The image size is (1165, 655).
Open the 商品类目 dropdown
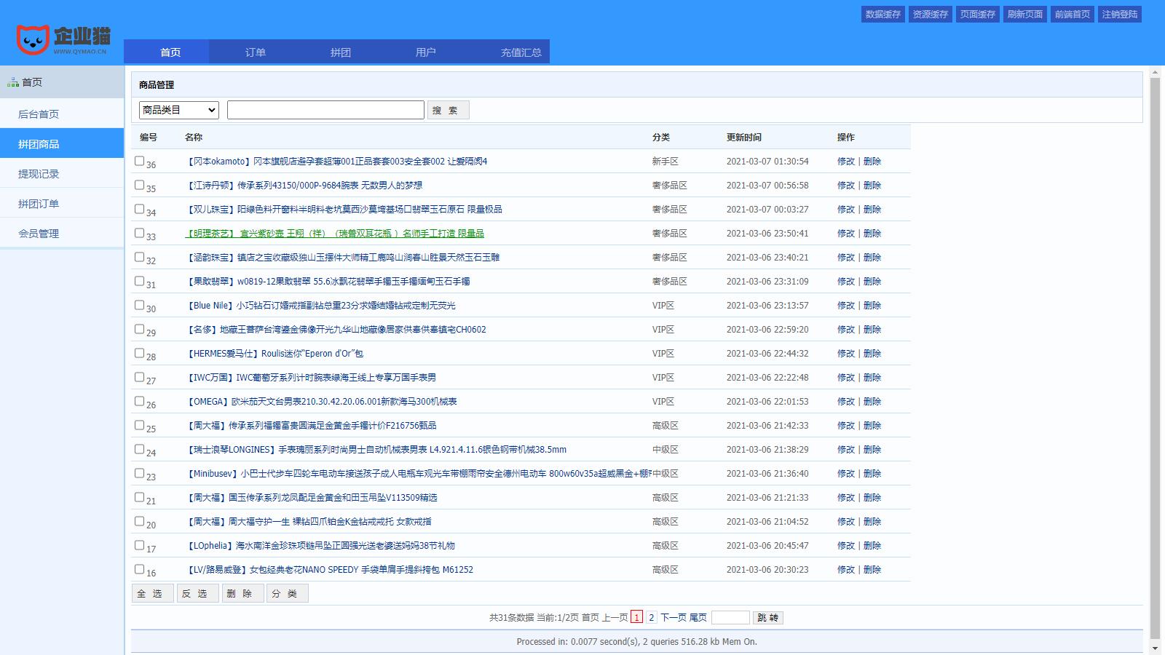(179, 110)
